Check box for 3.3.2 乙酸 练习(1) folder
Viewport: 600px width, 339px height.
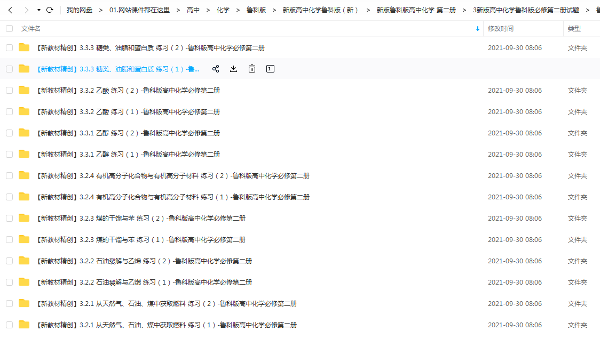click(x=10, y=112)
